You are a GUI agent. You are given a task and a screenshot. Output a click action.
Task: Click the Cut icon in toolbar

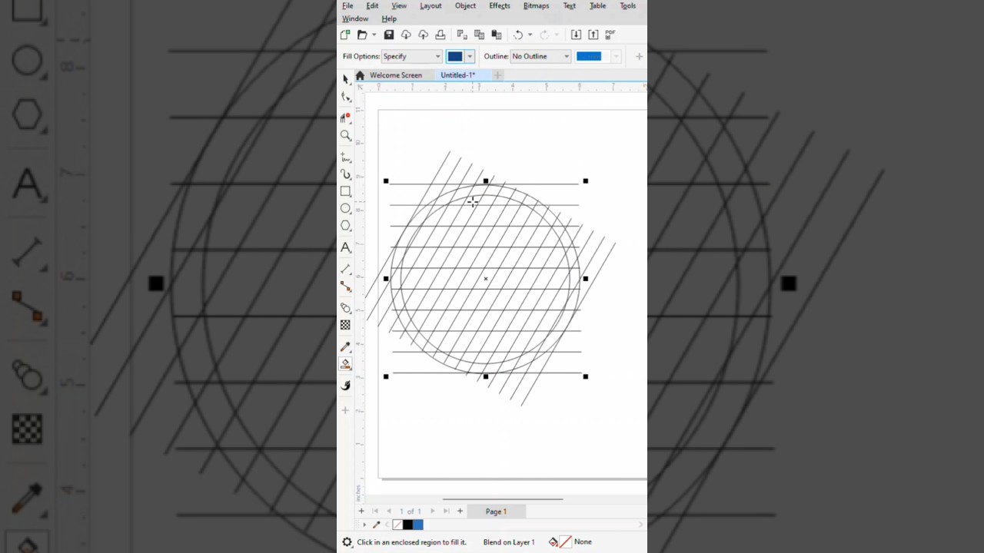[462, 35]
